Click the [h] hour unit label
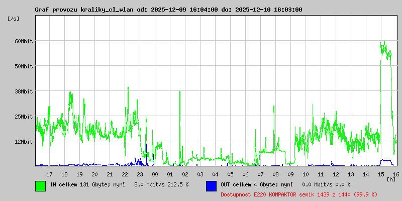402x201 pixels. click(x=391, y=179)
